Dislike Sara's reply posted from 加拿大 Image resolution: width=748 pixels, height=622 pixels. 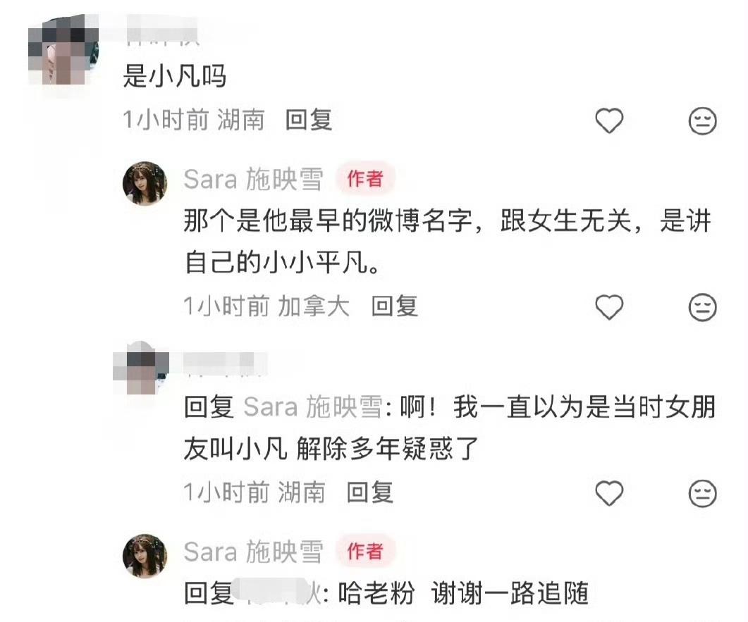pyautogui.click(x=702, y=307)
